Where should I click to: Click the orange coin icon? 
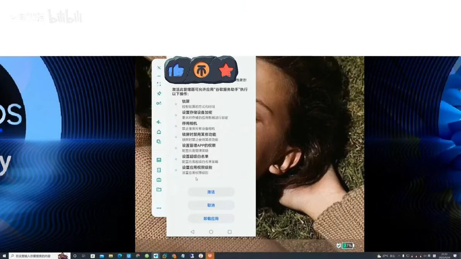point(201,69)
